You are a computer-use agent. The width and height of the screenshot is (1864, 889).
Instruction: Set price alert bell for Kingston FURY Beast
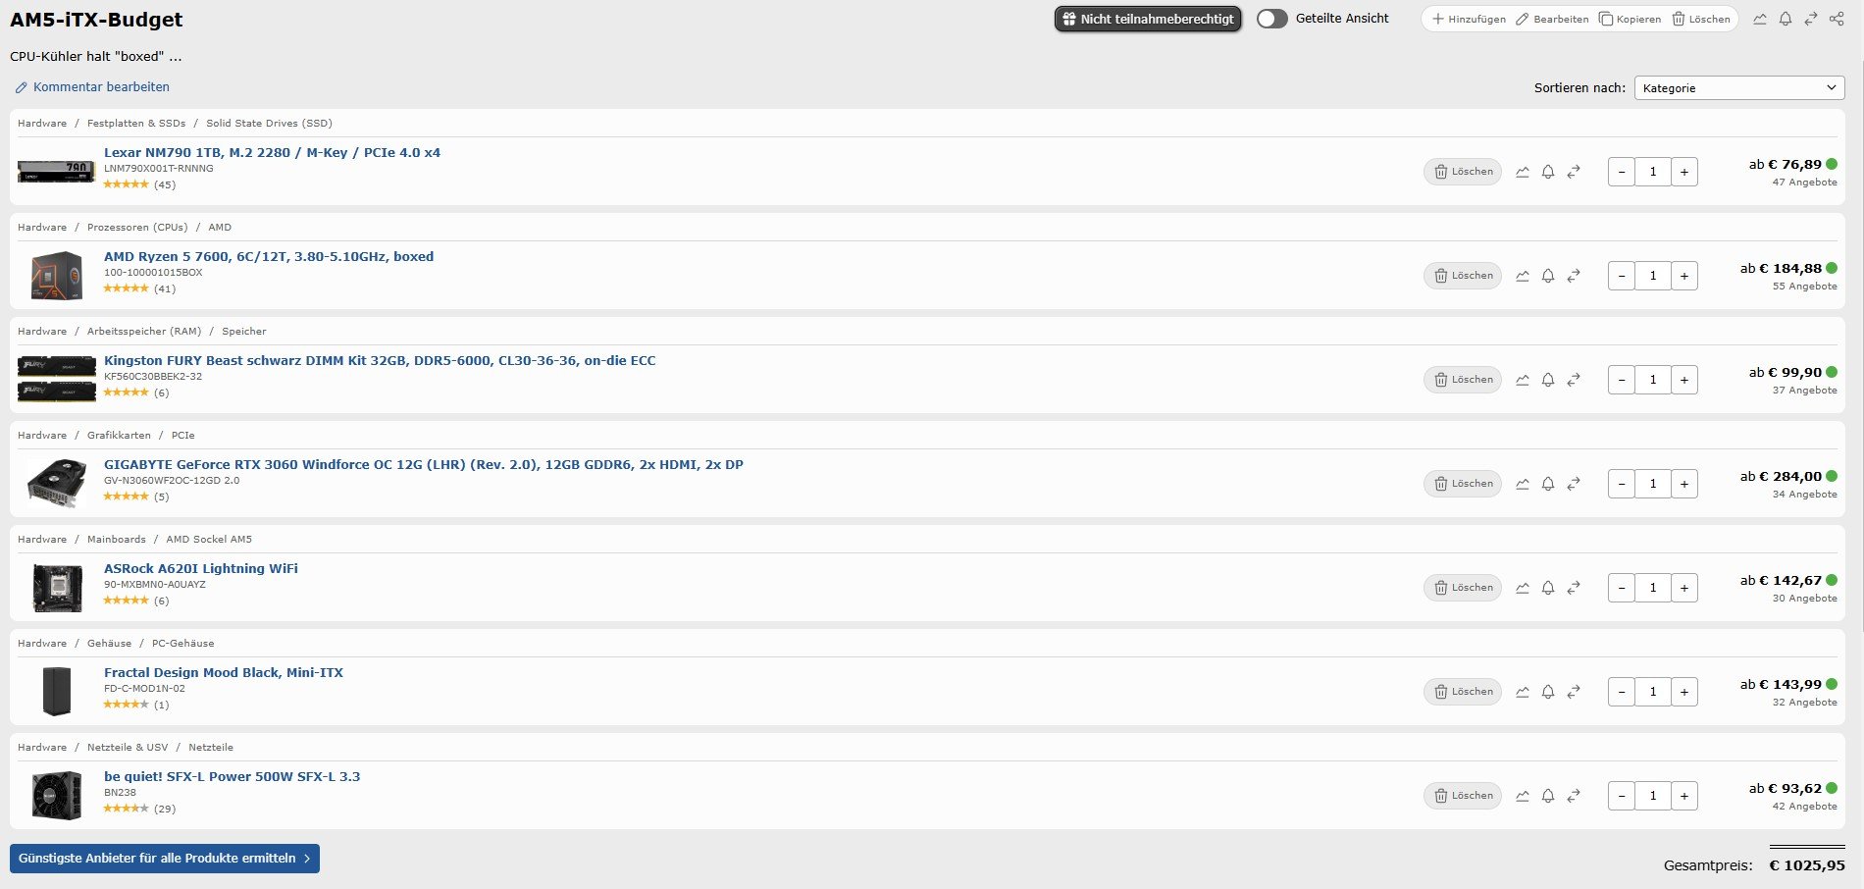point(1548,380)
